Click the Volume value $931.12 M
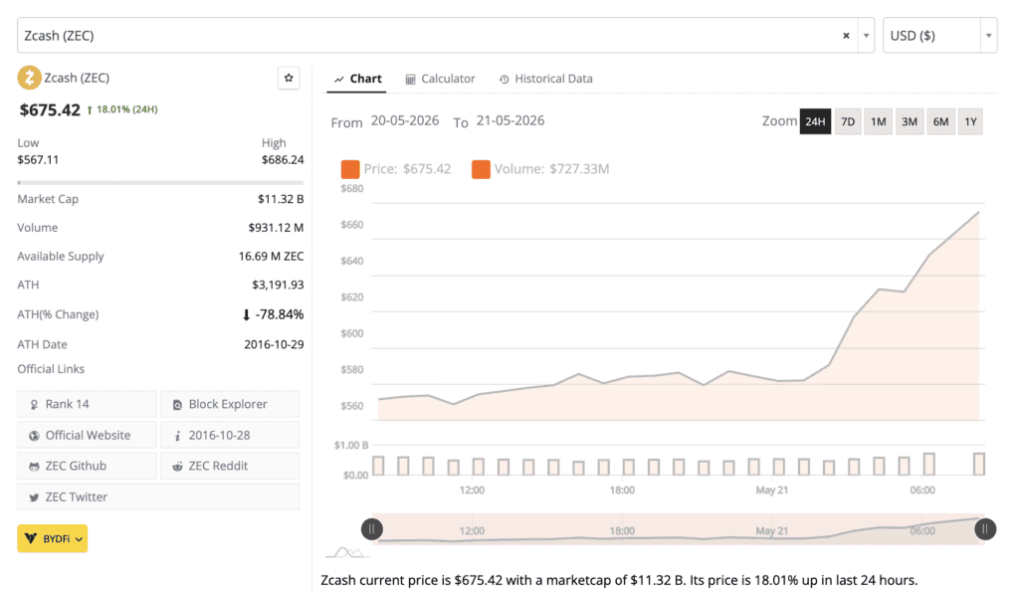Viewport: 1019px width, 593px height. click(277, 227)
